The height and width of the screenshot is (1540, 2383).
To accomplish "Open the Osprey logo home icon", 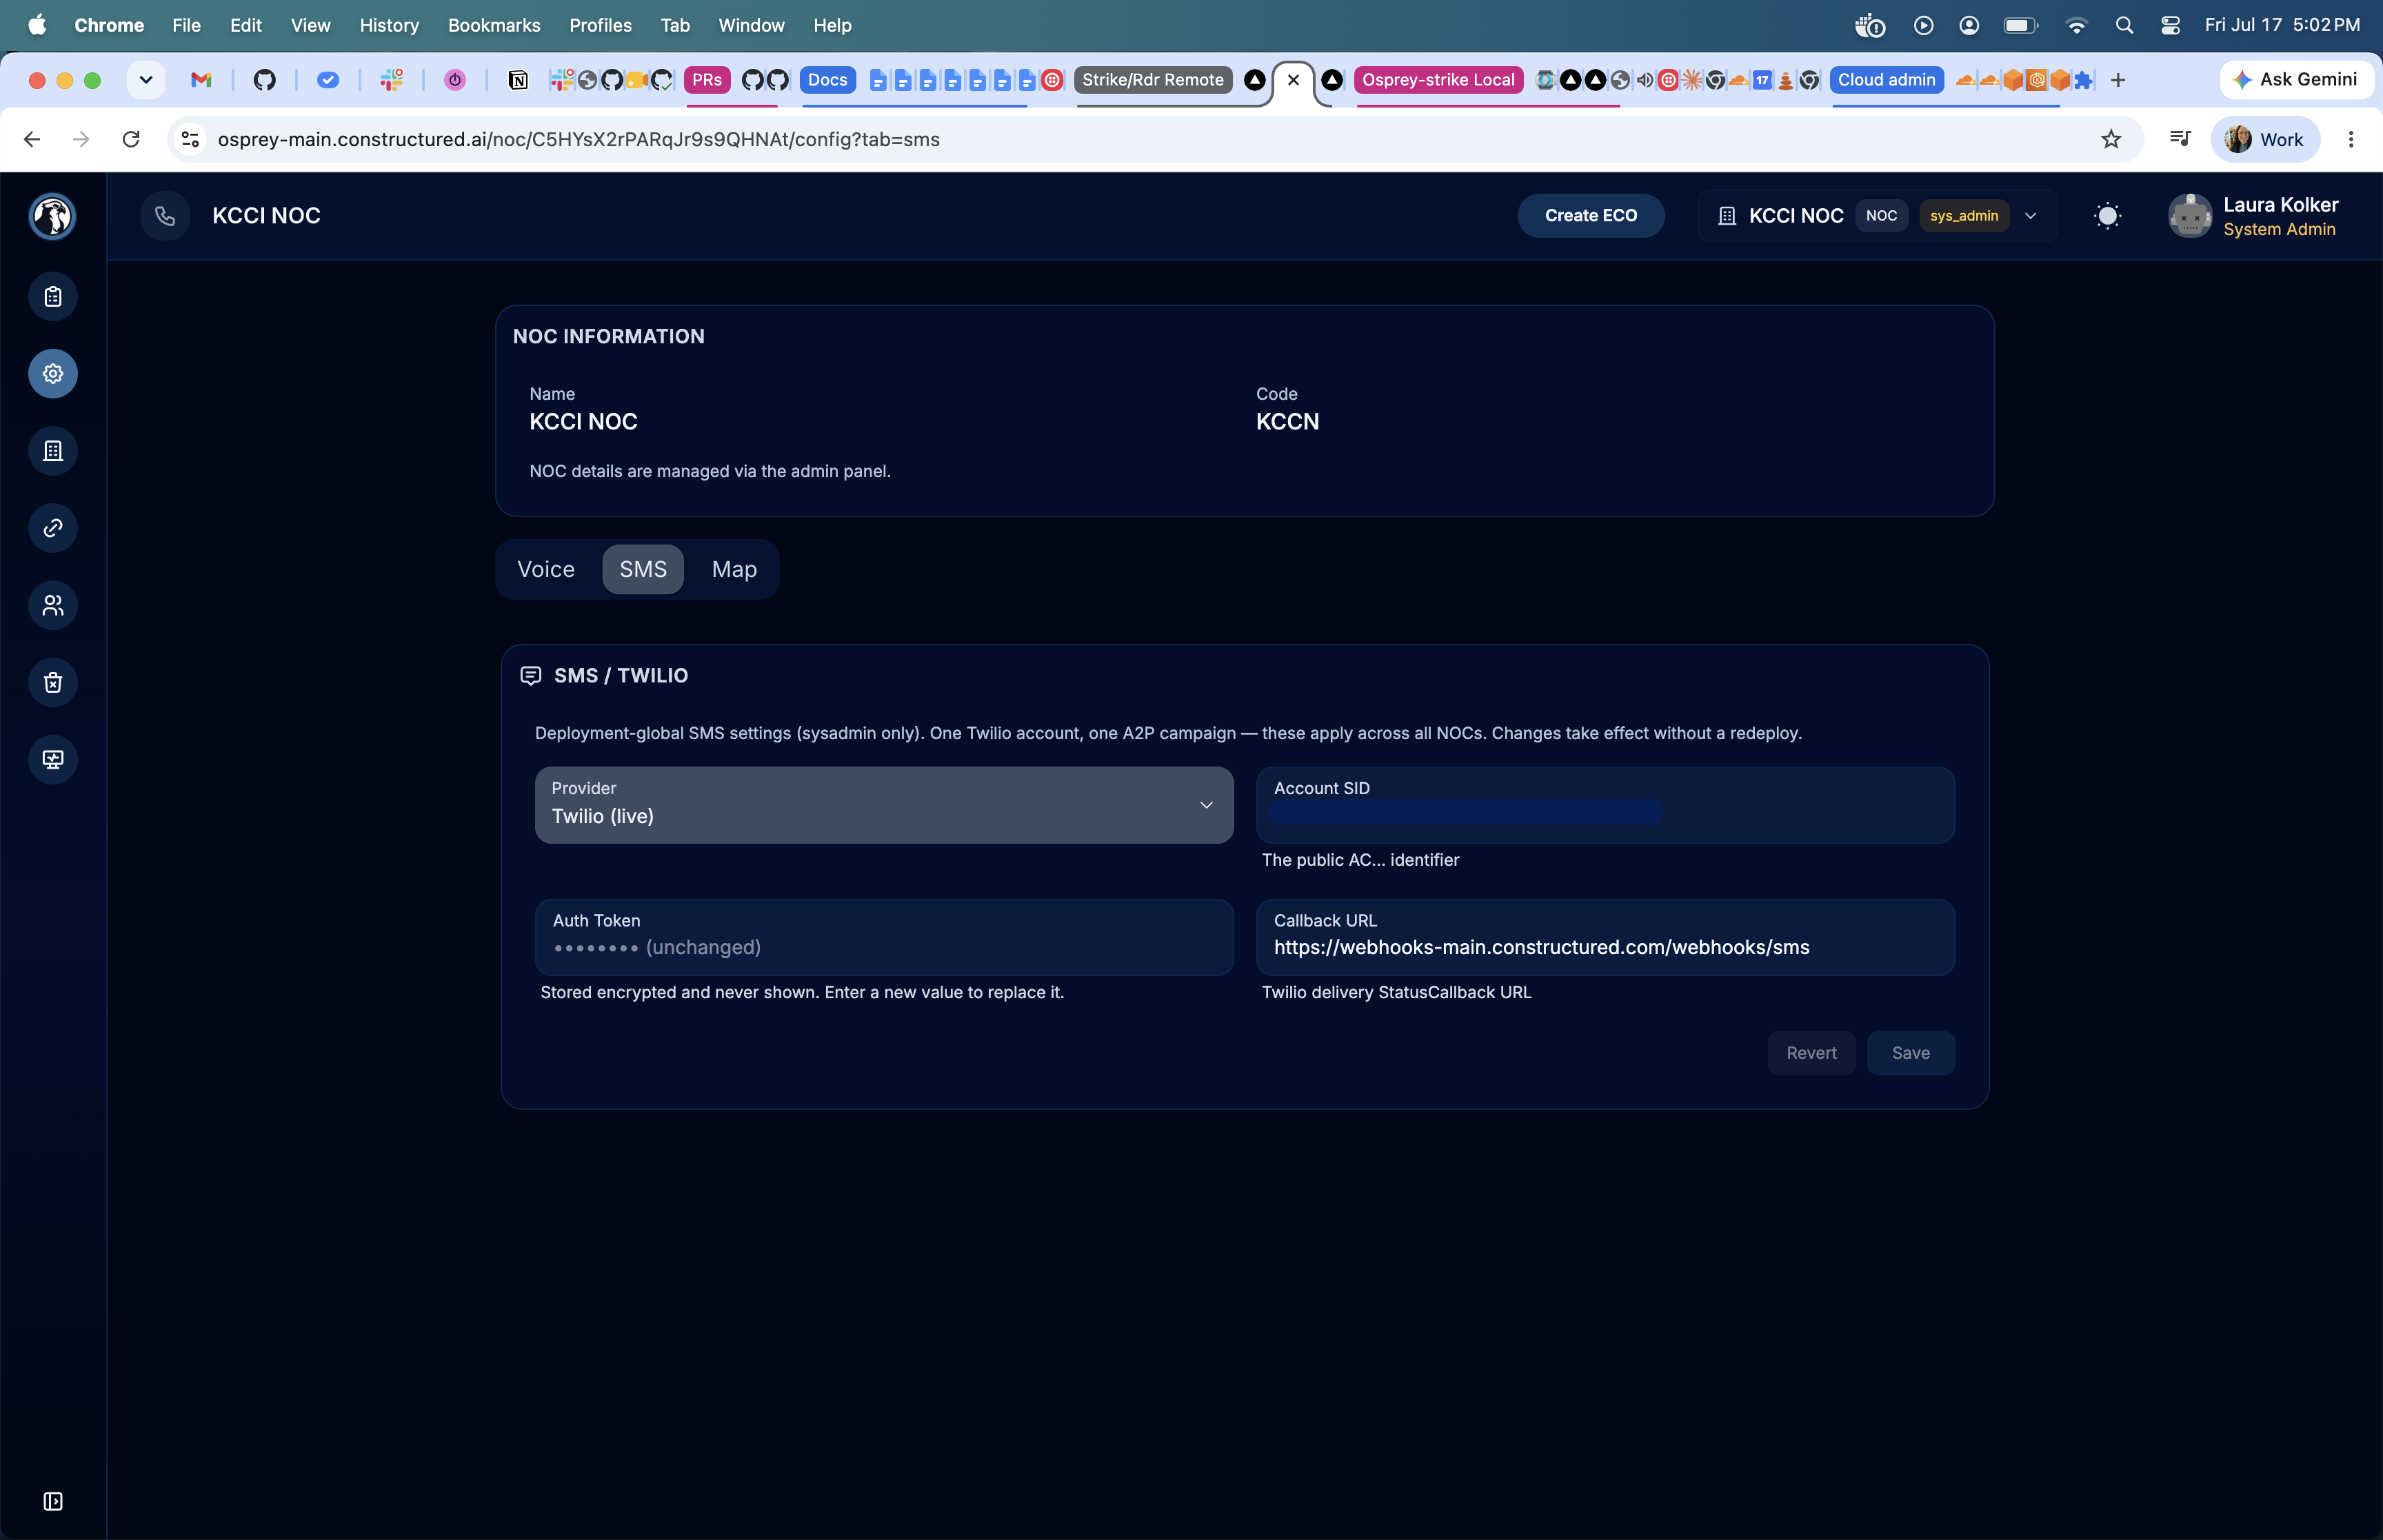I will coord(53,216).
